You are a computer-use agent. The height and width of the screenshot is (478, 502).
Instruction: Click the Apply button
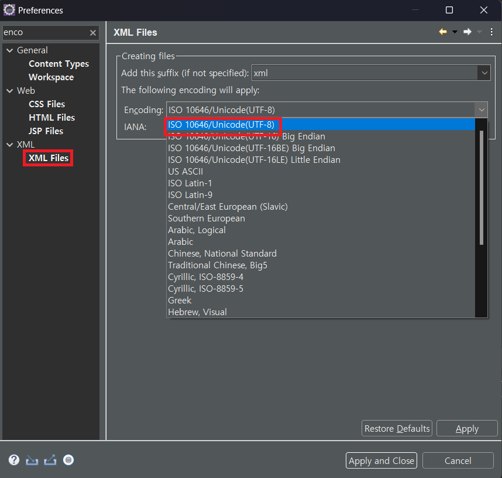pos(467,428)
